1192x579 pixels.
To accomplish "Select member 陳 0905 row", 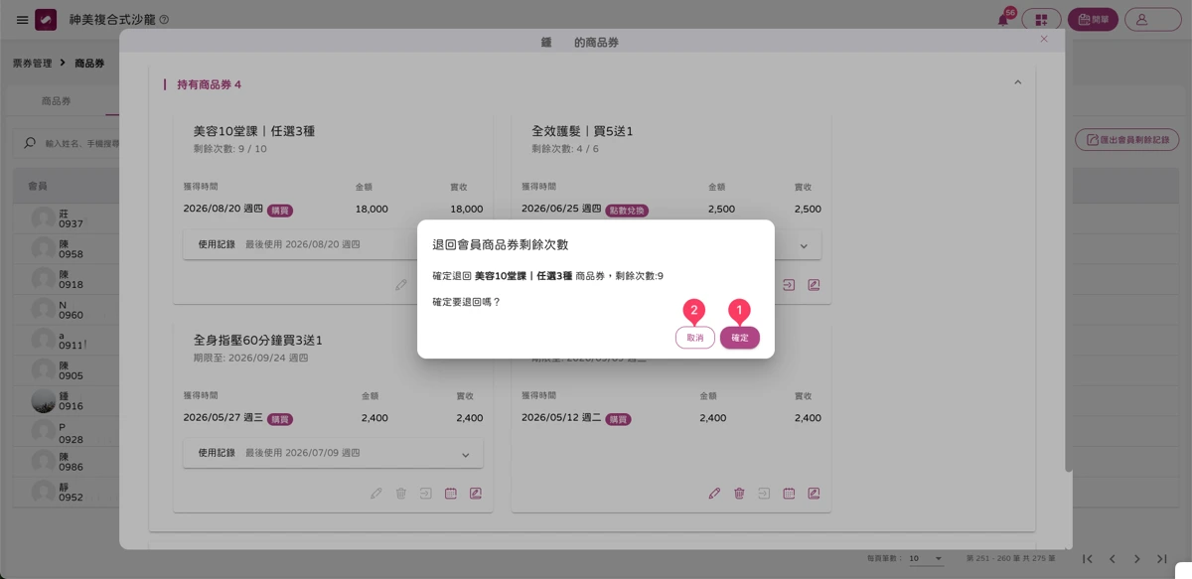I will tap(67, 370).
